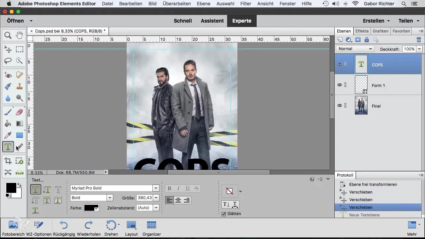Screen dimensions: 425x239
Task: Select the Gradient tool
Action: coord(20,123)
